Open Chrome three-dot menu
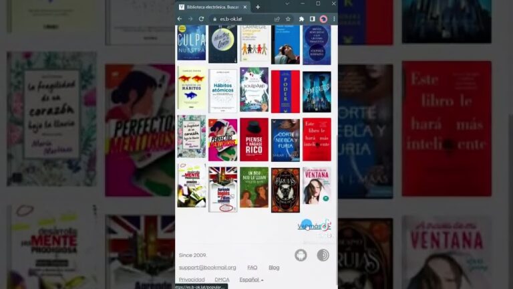 [x=334, y=19]
